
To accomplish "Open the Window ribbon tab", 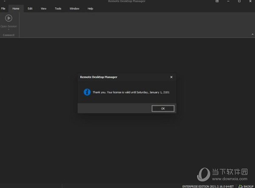I will (74, 8).
